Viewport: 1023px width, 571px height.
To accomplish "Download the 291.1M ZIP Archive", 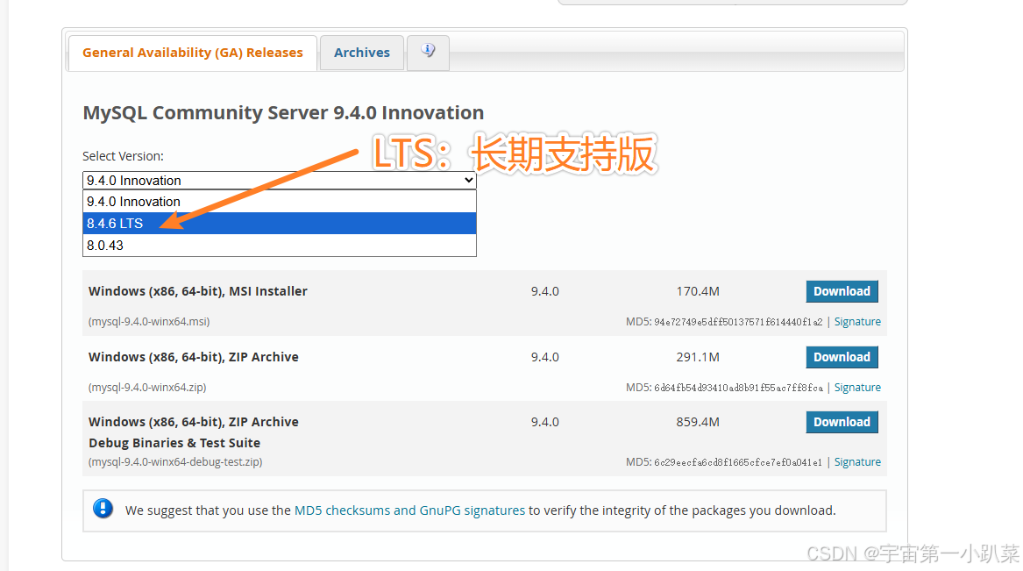I will click(842, 357).
